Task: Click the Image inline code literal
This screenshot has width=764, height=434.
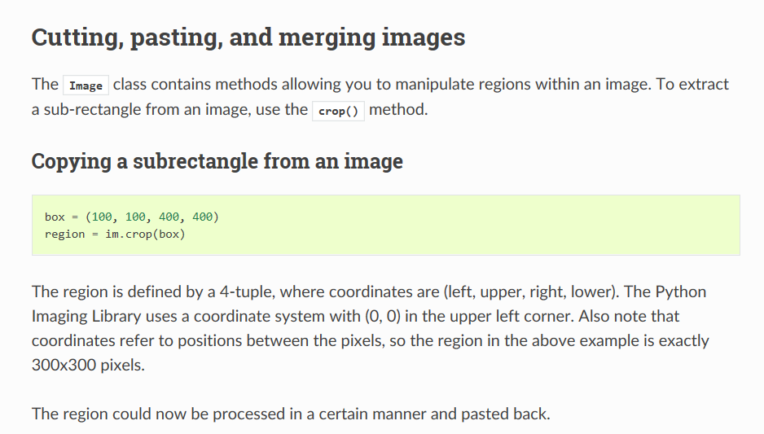Action: pyautogui.click(x=86, y=85)
